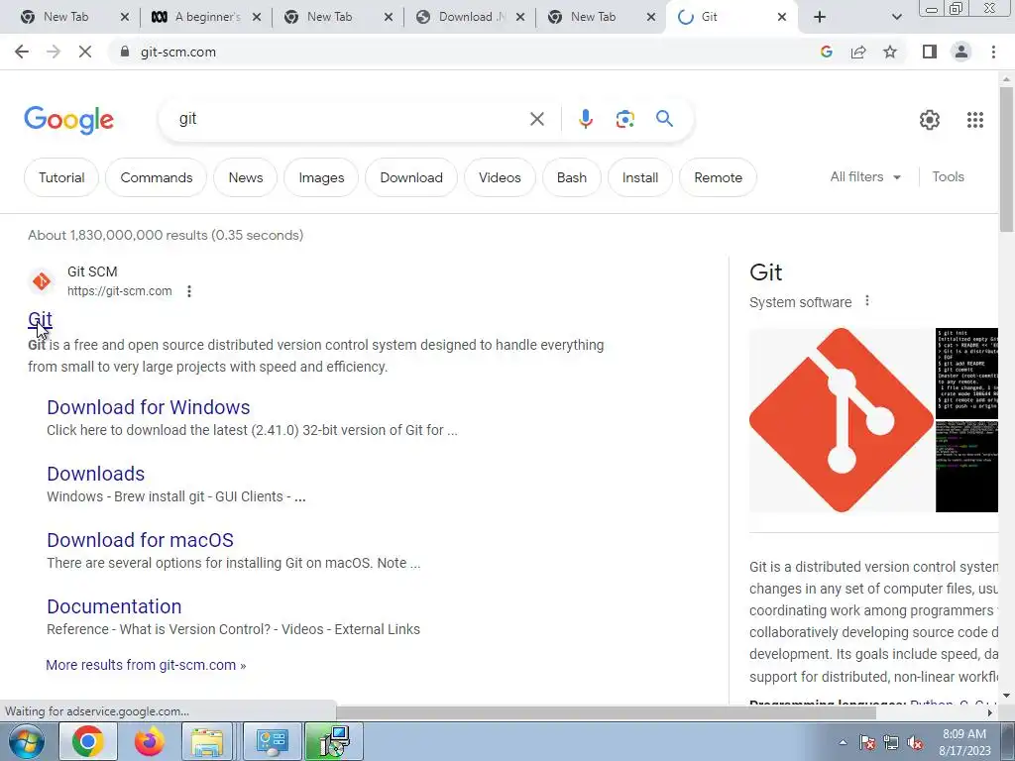Launch Firefox from the taskbar
The image size is (1015, 761).
pyautogui.click(x=149, y=741)
